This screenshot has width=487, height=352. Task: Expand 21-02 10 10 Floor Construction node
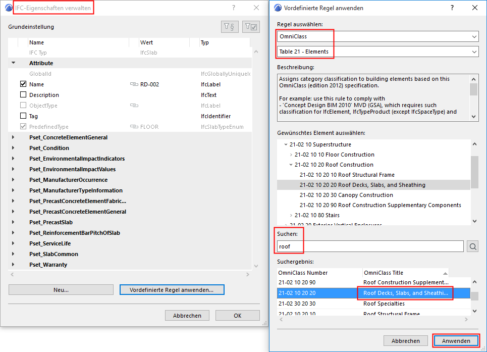pyautogui.click(x=291, y=155)
